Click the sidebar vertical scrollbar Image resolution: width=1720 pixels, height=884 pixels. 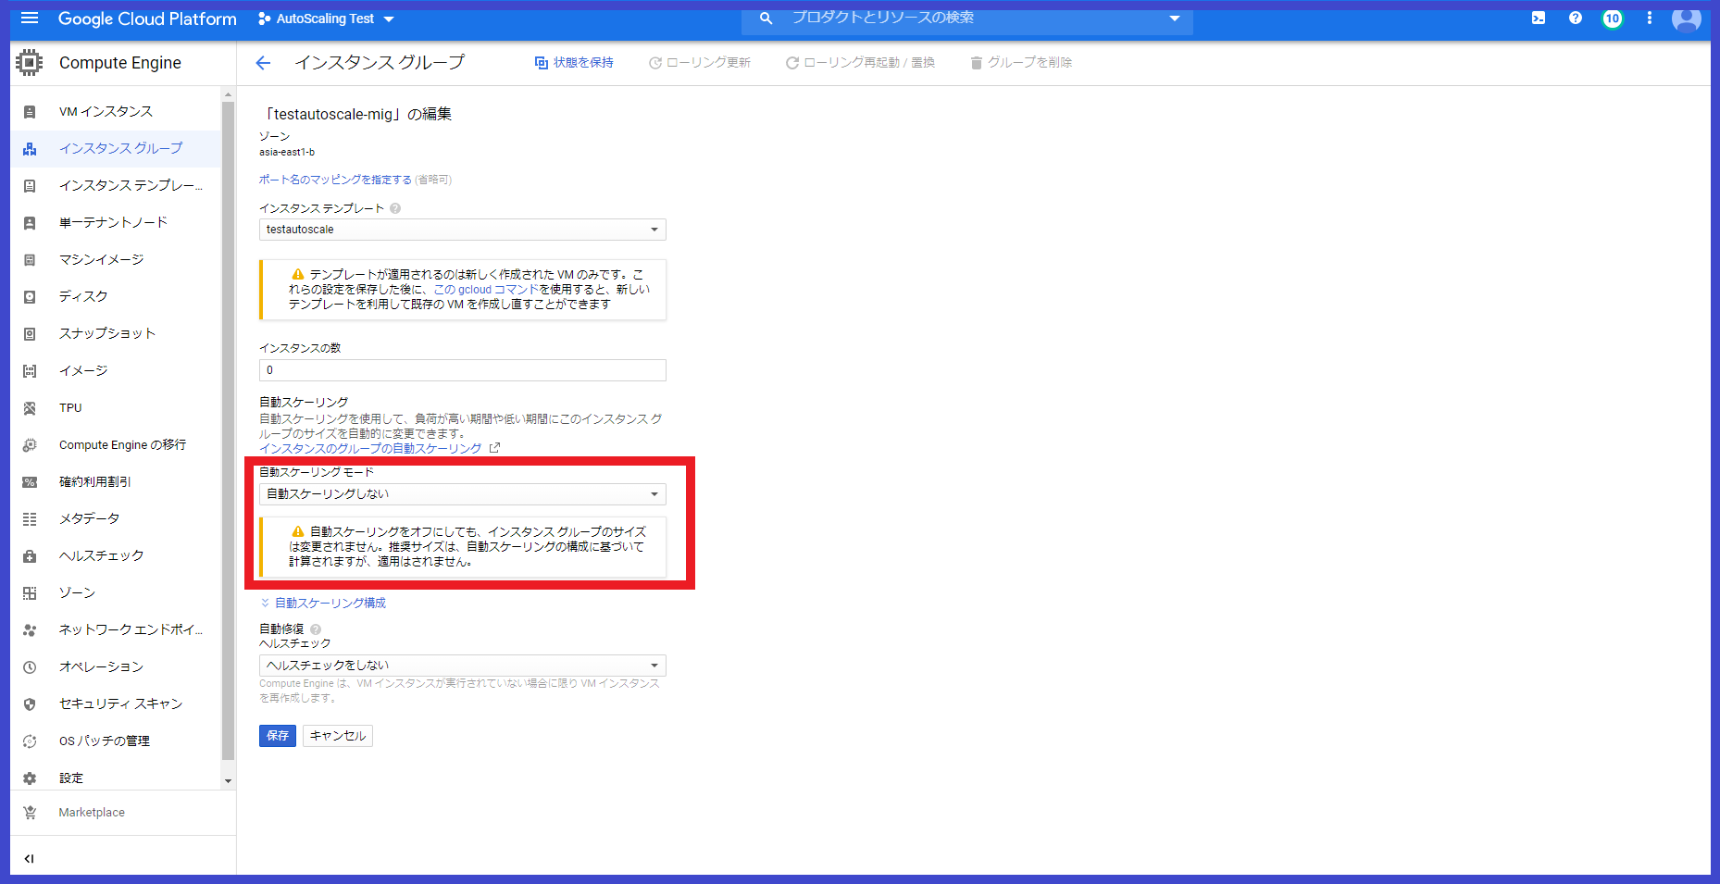click(x=229, y=430)
